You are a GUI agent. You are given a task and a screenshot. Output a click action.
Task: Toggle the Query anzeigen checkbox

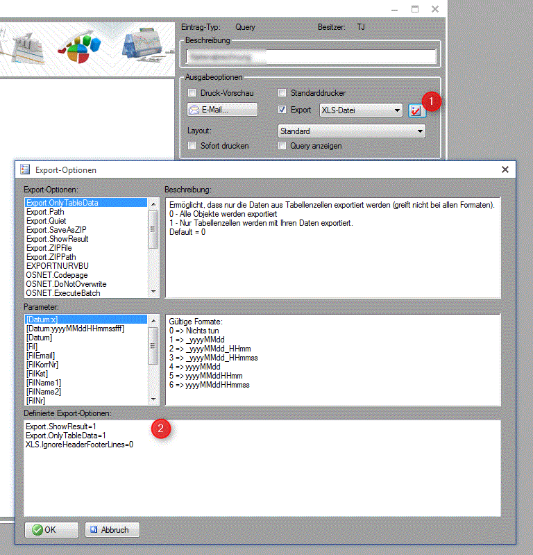282,146
